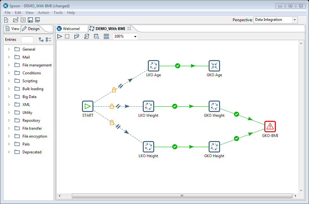Image resolution: width=309 pixels, height=204 pixels.
Task: Select the LKO Weight entry icon
Action: click(148, 107)
